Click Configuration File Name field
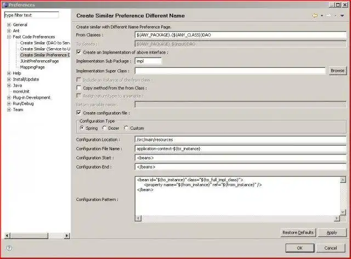Screen dimensions: 351x259 [x=240, y=148]
